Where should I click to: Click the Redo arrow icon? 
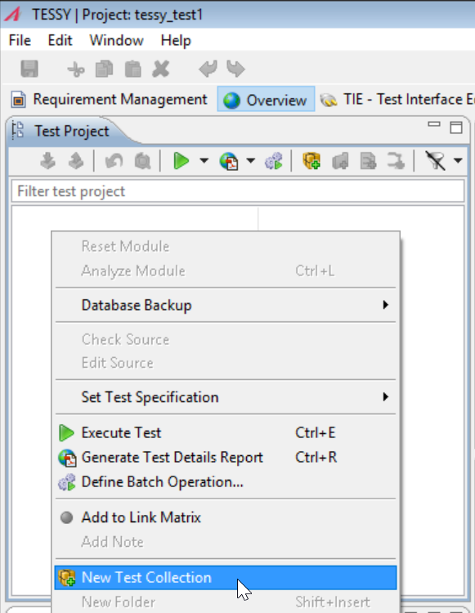[235, 69]
